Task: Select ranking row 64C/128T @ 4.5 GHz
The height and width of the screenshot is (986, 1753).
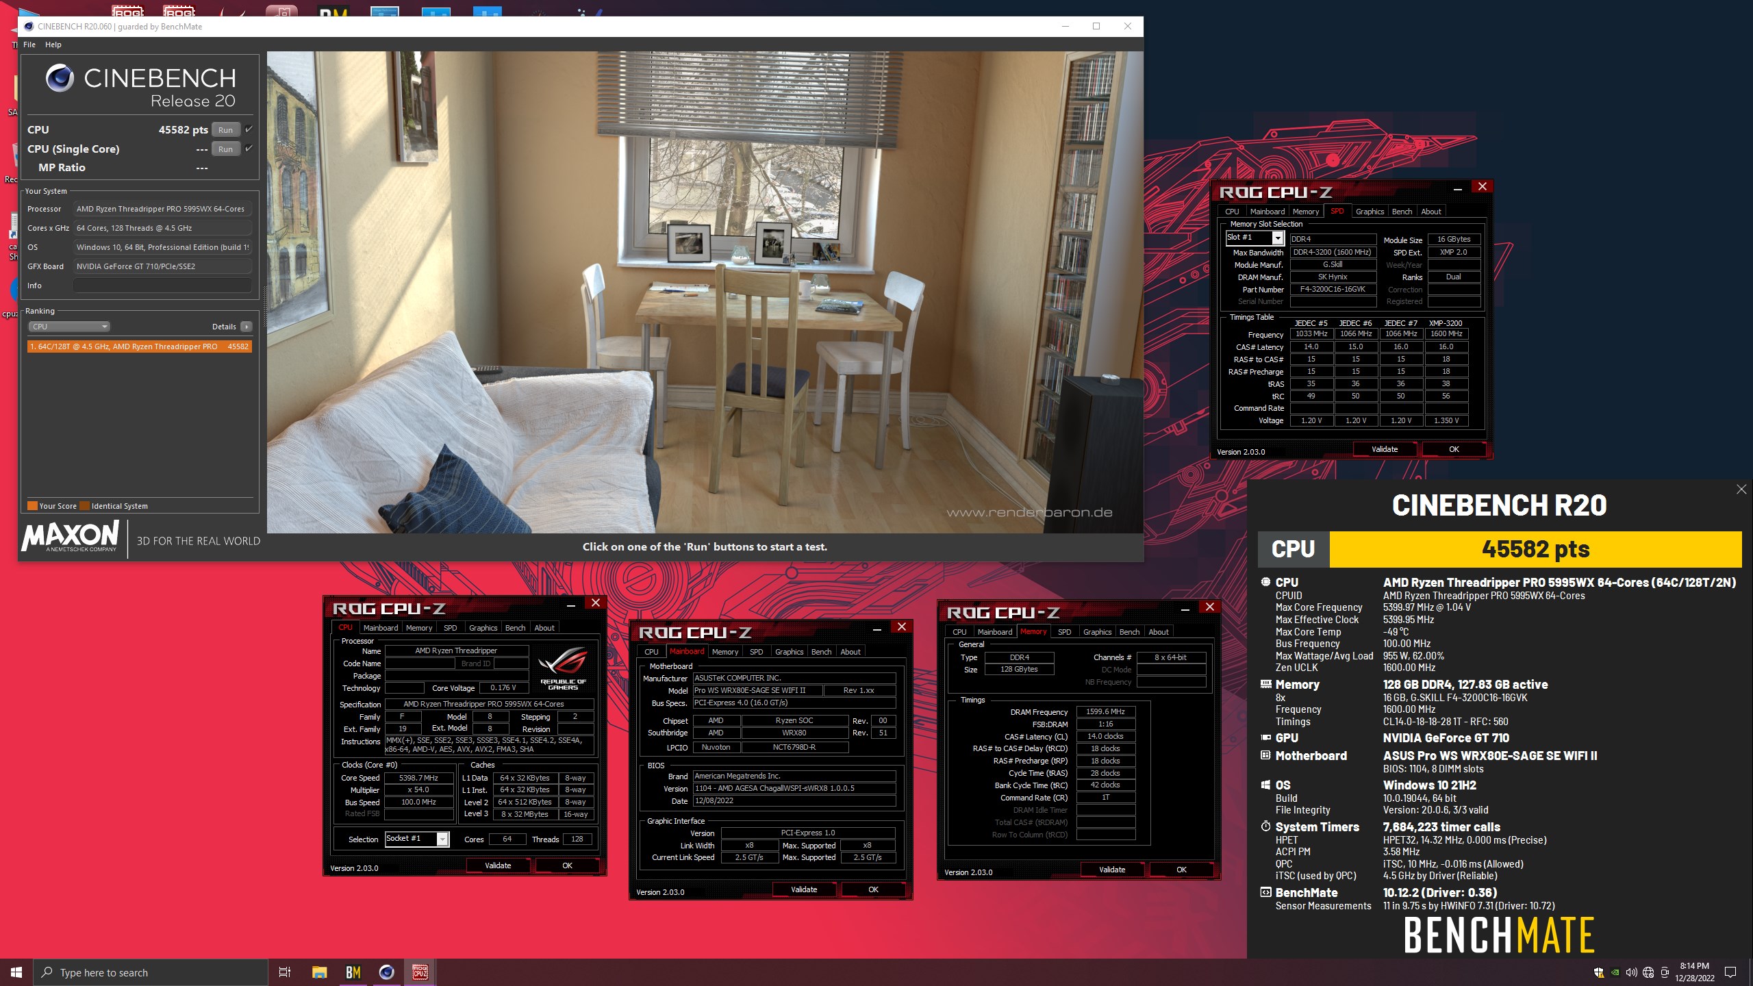Action: (140, 346)
